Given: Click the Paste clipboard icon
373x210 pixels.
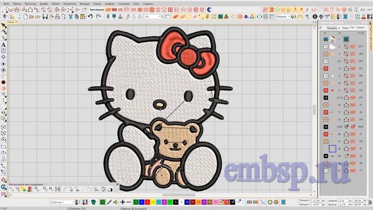Looking at the screenshot, I should pyautogui.click(x=83, y=17).
